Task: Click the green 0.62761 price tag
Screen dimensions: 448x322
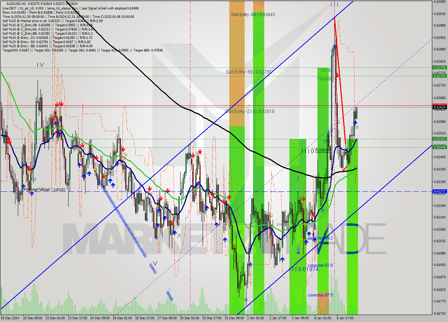Action: (440, 76)
